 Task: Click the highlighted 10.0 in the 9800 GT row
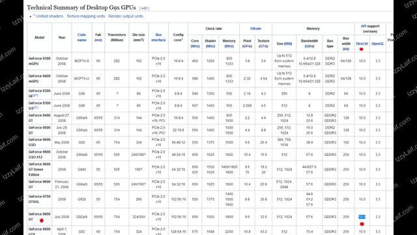click(362, 217)
